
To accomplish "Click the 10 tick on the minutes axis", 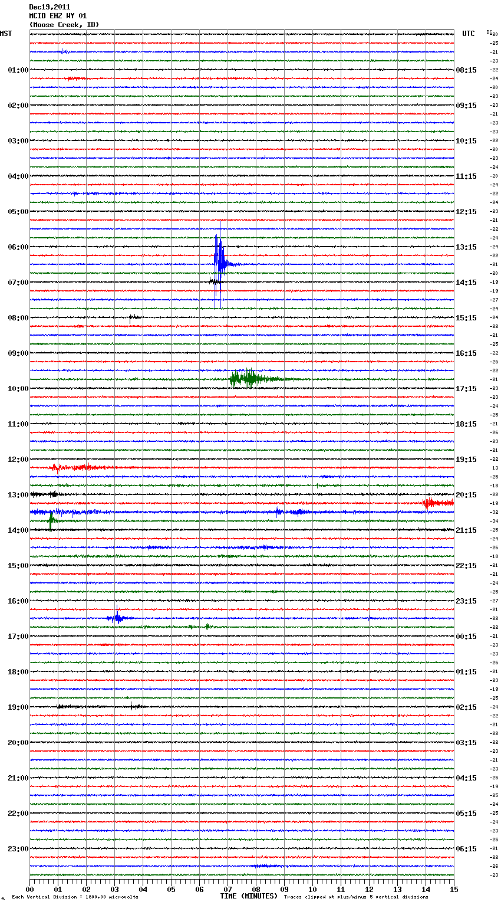I will click(313, 889).
